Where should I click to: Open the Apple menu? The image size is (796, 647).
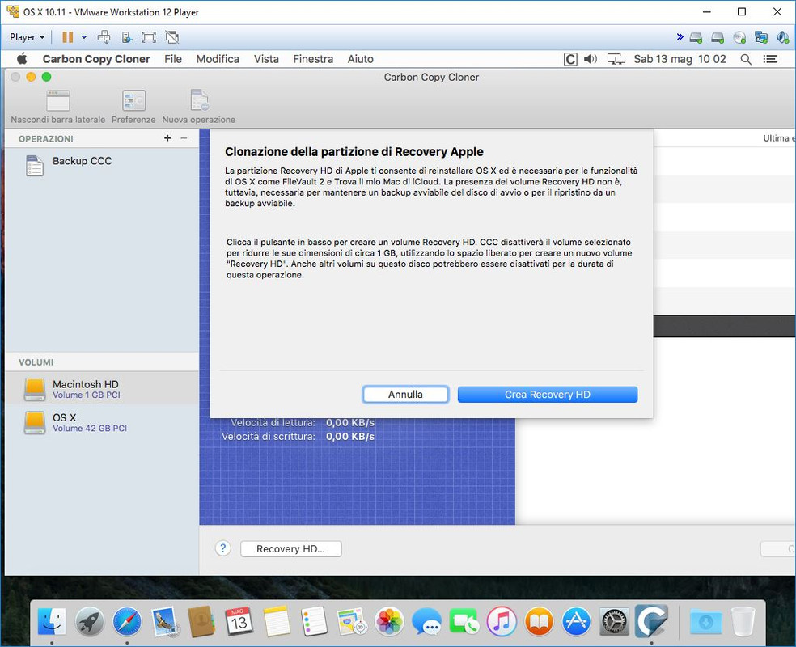[22, 59]
